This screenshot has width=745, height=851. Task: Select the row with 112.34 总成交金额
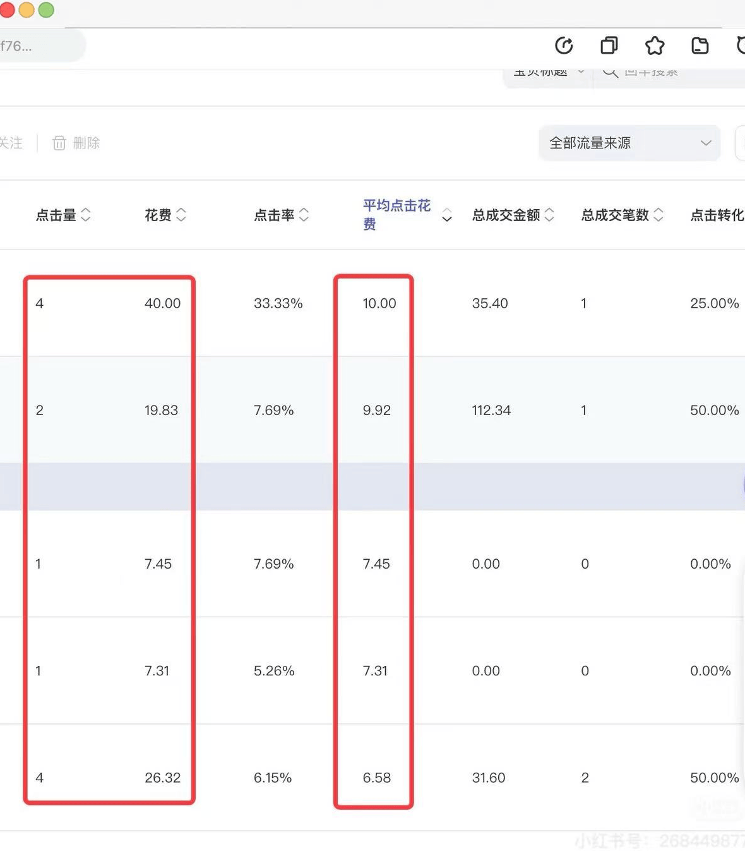(x=491, y=410)
